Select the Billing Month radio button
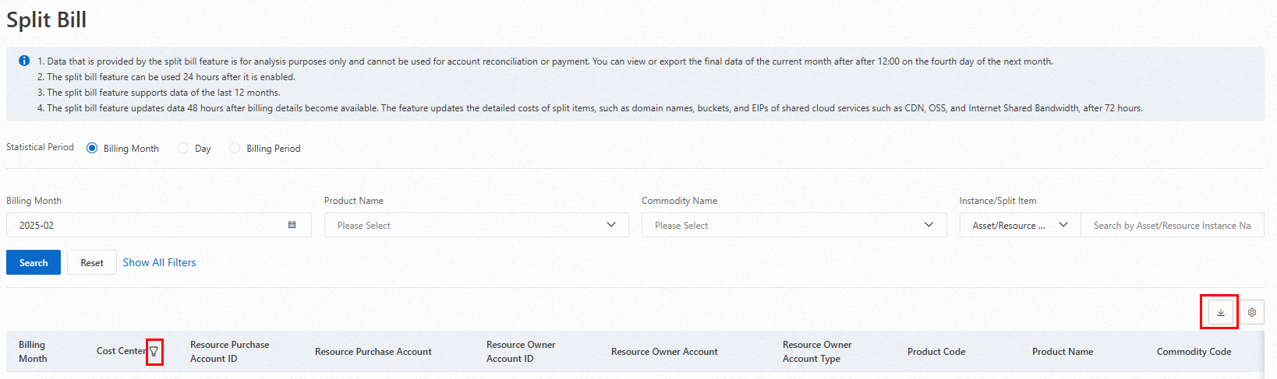Image resolution: width=1277 pixels, height=379 pixels. point(92,148)
